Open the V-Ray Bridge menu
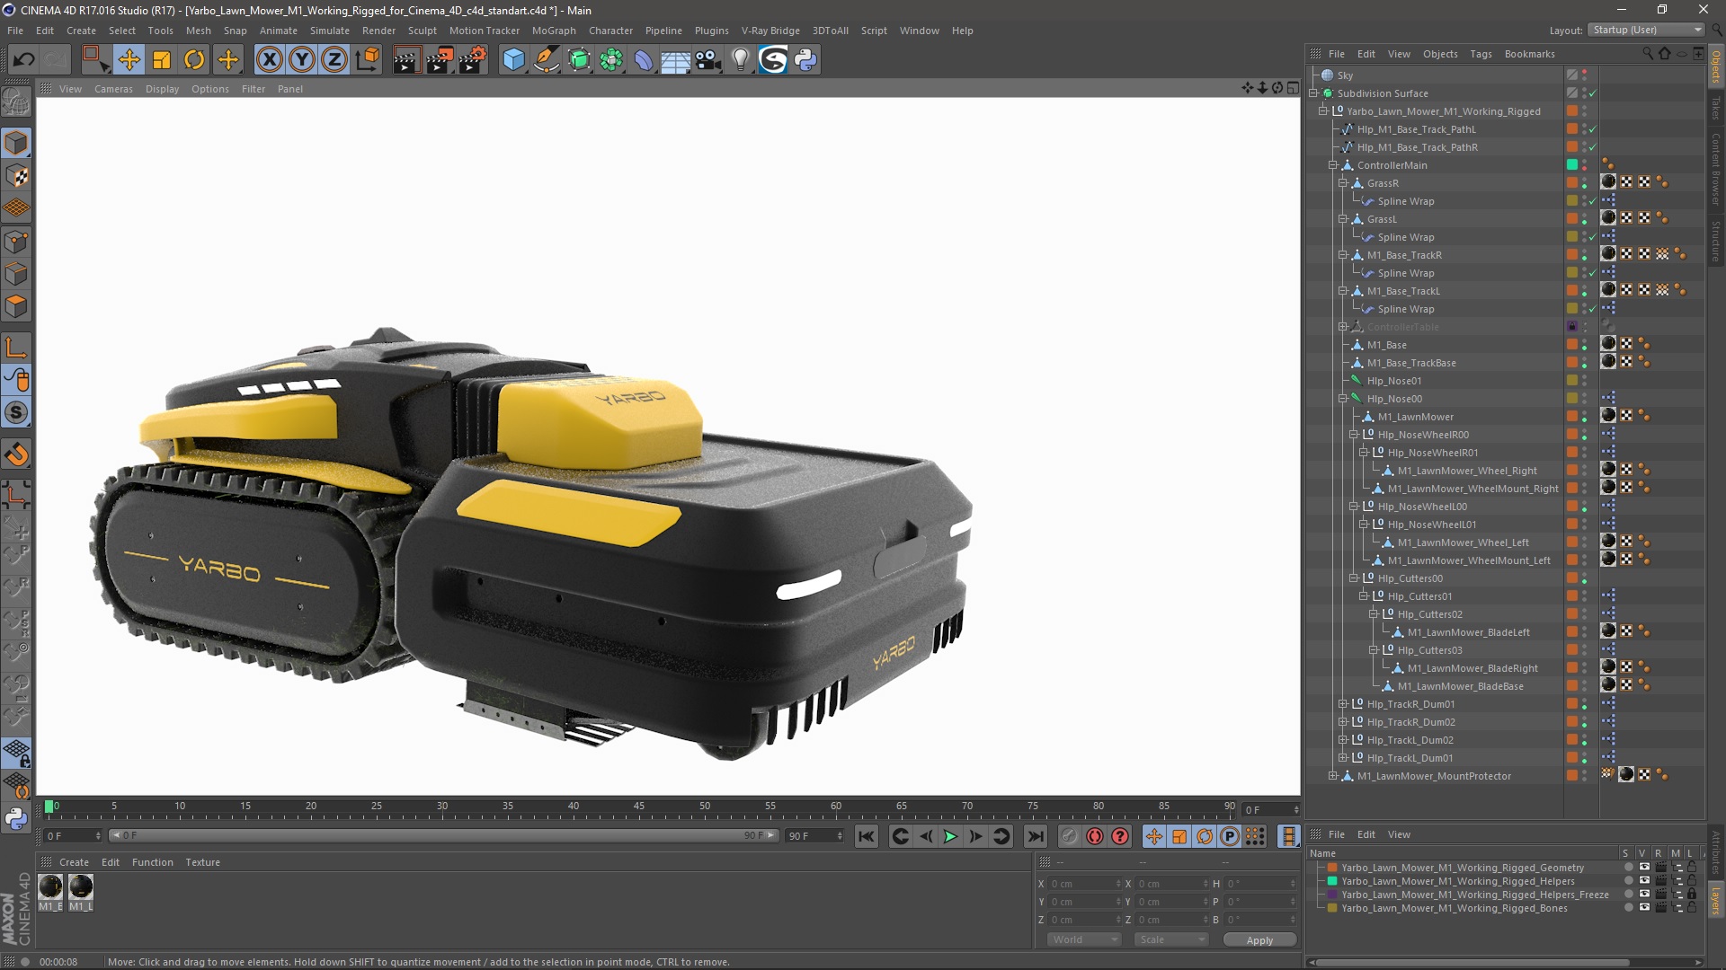This screenshot has height=970, width=1726. pos(770,31)
